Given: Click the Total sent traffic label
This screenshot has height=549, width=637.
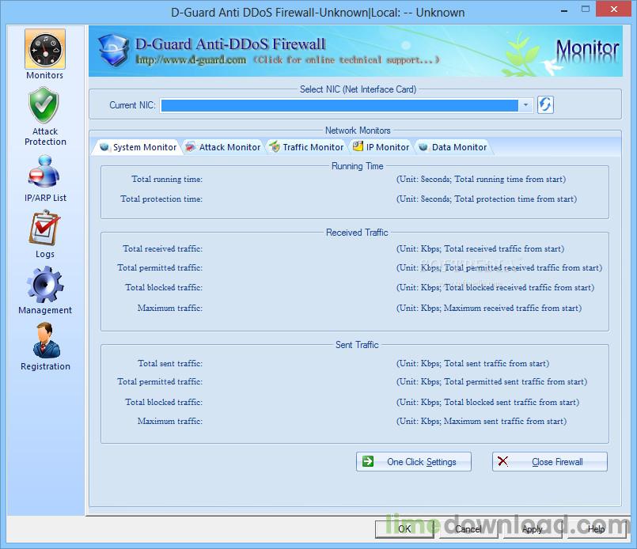Looking at the screenshot, I should [170, 363].
